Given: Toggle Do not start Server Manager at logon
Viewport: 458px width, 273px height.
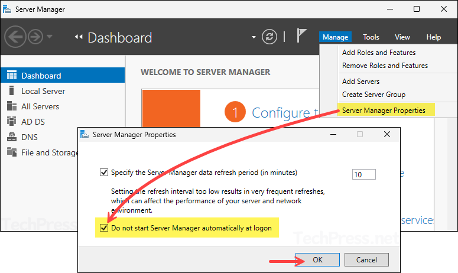Looking at the screenshot, I should [x=103, y=227].
